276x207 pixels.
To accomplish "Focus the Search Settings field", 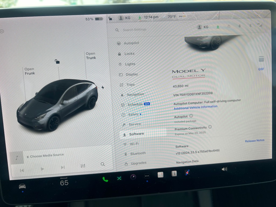I will click(x=134, y=30).
